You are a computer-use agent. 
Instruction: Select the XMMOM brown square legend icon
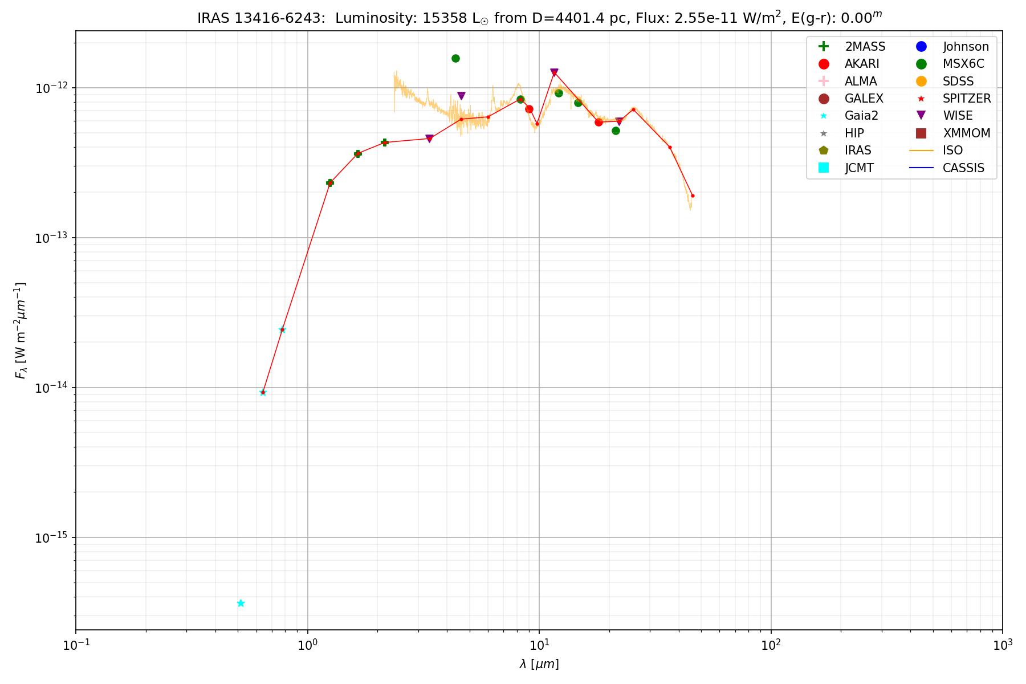tap(921, 133)
